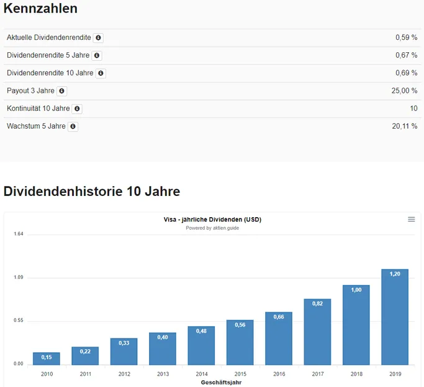424x387 pixels.
Task: Click chart title 'Visa - jährliche Dividenden (USD)'
Action: pyautogui.click(x=212, y=220)
